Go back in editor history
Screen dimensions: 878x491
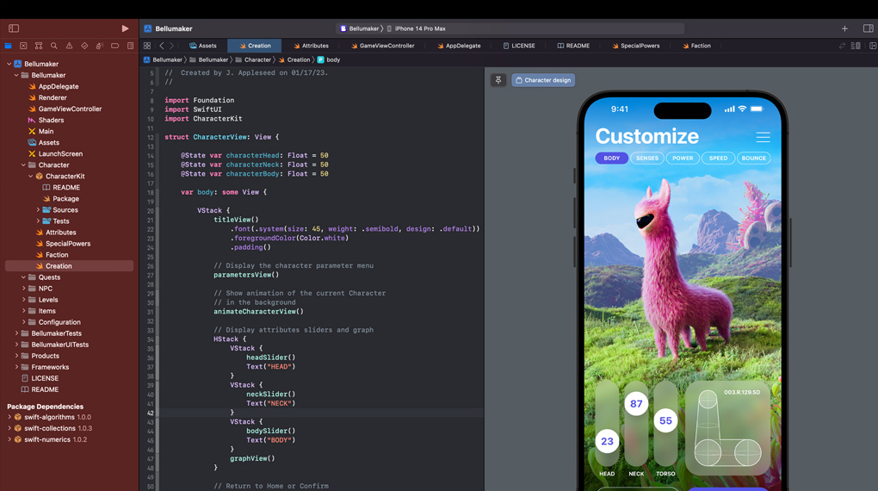[x=162, y=46]
